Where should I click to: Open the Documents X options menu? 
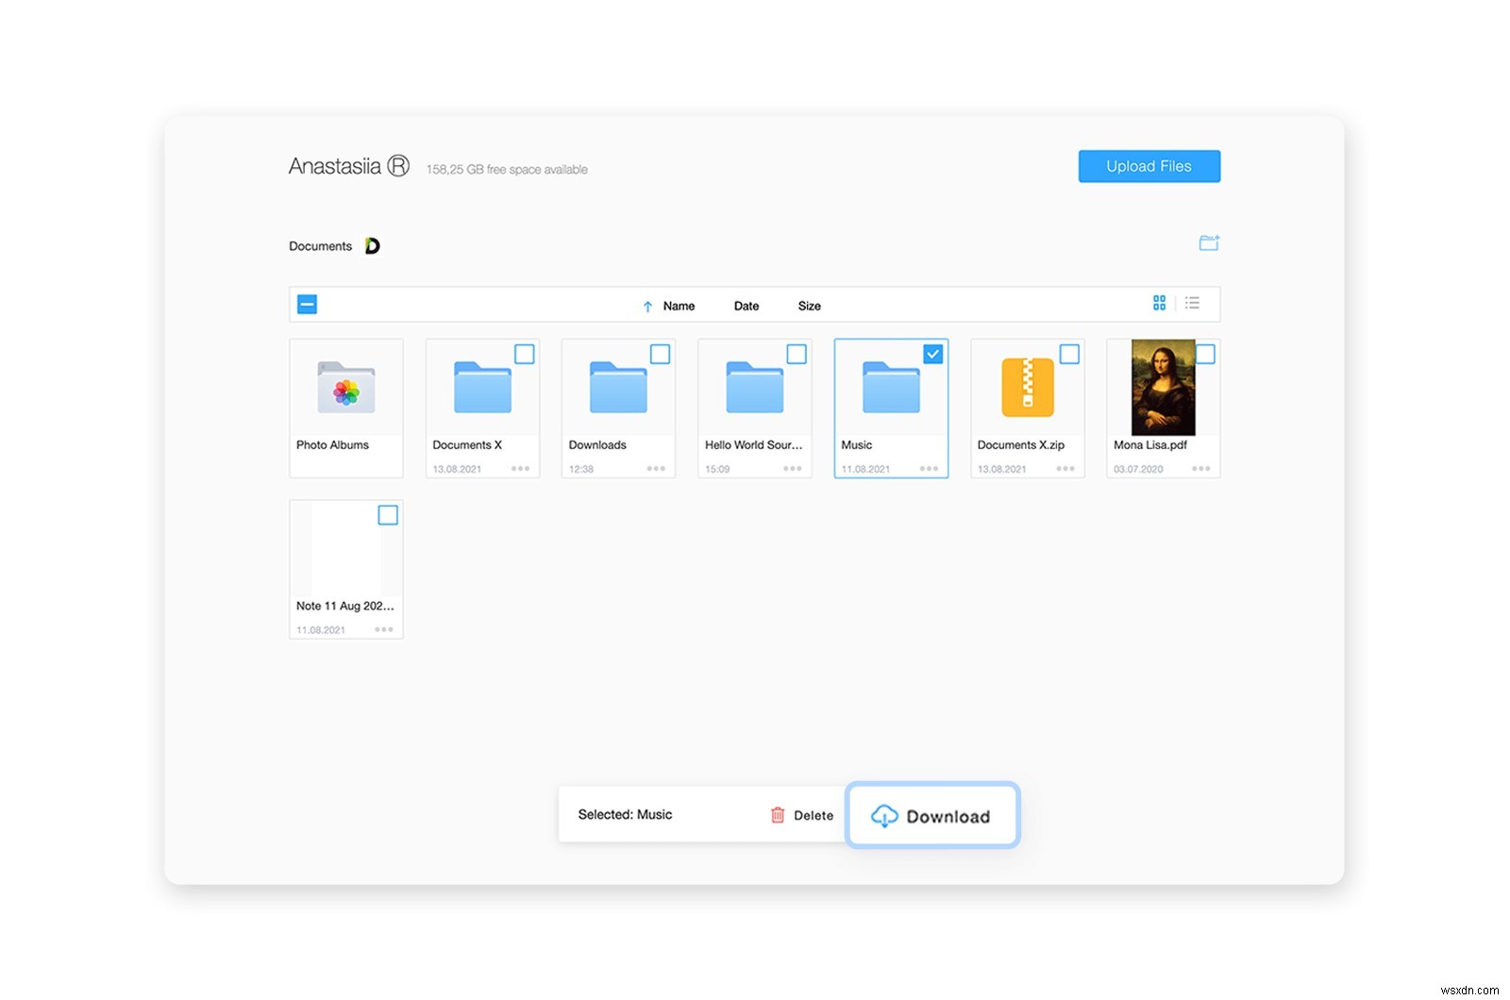click(x=519, y=469)
